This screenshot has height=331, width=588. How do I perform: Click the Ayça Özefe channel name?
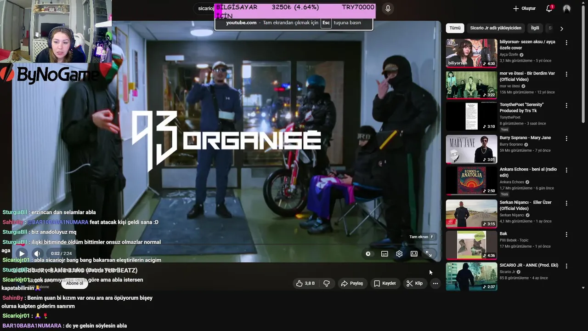(x=509, y=54)
